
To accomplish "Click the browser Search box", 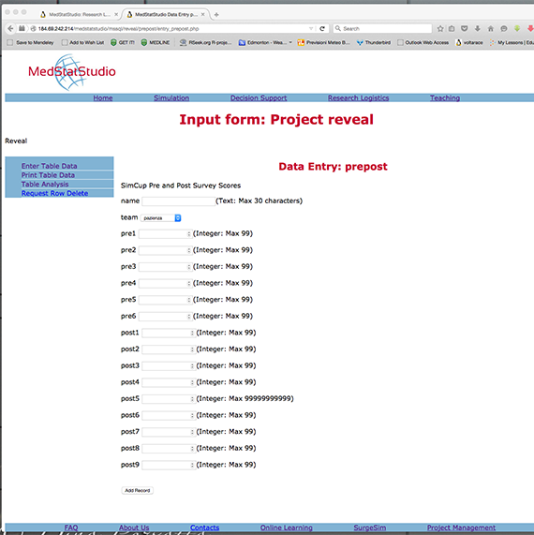I will click(382, 29).
